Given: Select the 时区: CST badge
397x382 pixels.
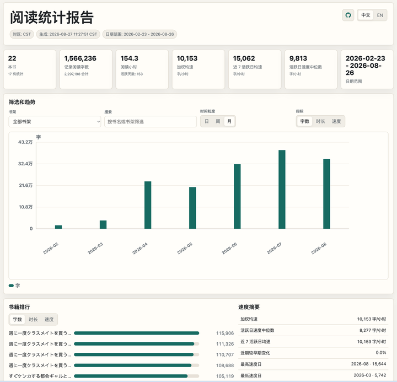Looking at the screenshot, I should 22,34.
